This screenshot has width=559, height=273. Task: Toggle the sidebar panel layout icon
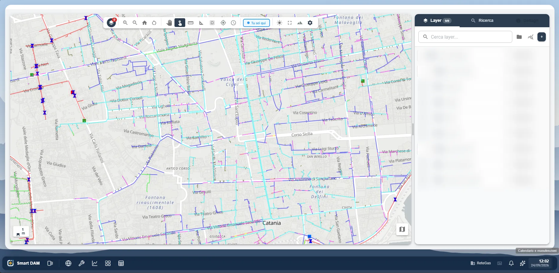coord(50,263)
